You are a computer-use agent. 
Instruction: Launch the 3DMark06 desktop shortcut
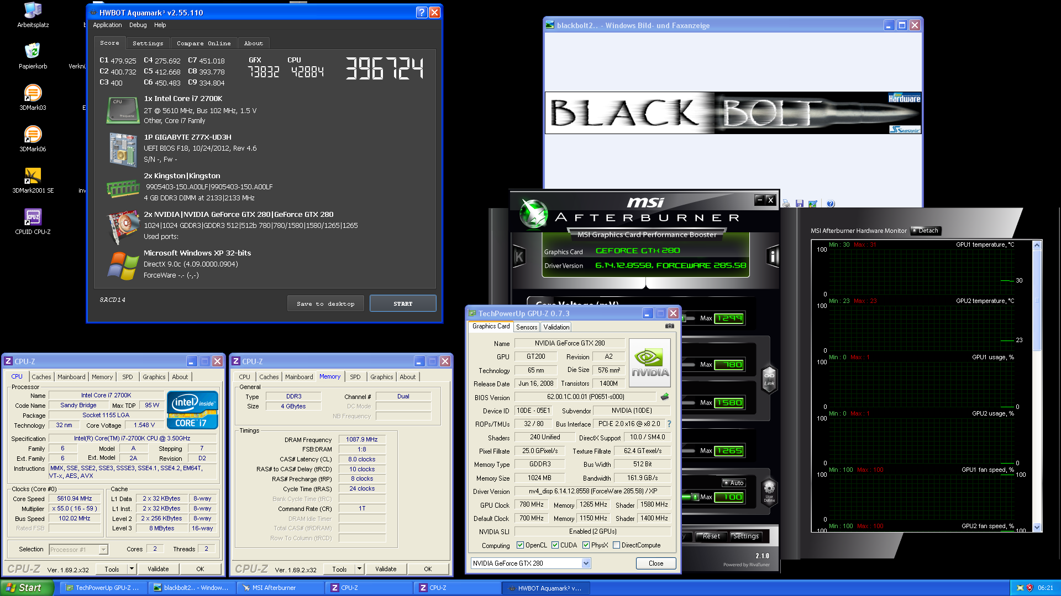coord(33,139)
